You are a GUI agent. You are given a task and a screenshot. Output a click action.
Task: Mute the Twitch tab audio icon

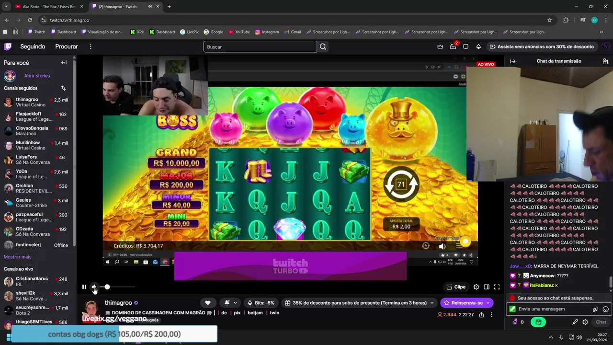click(x=150, y=7)
